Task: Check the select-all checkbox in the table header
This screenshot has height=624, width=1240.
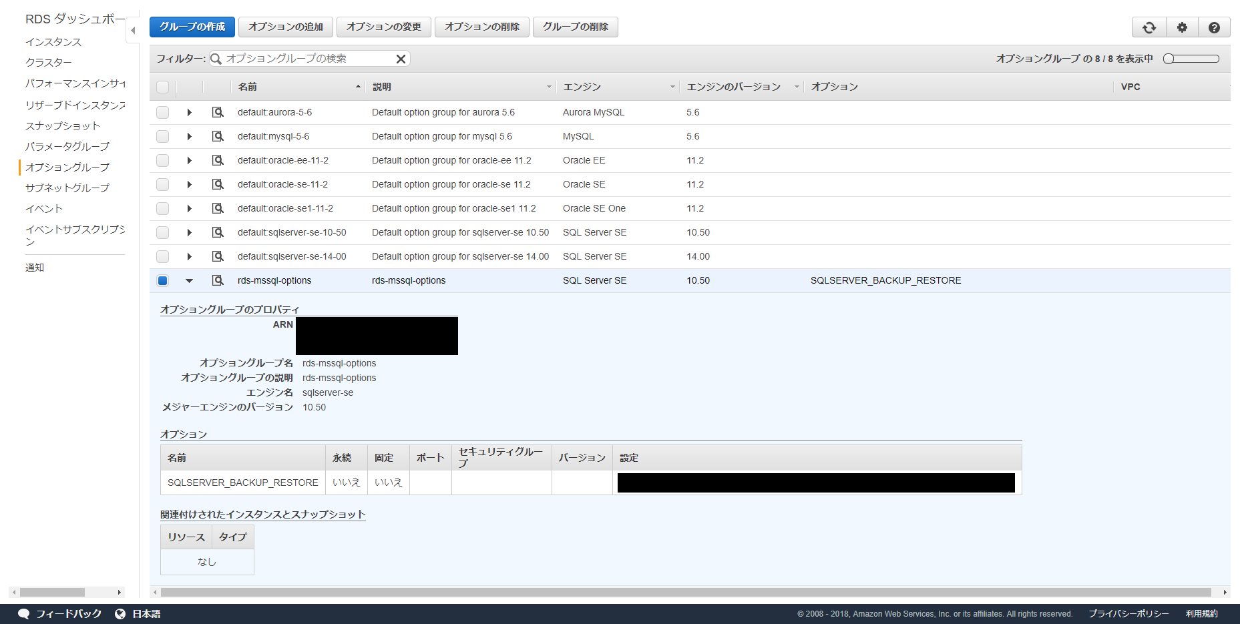Action: [x=162, y=87]
